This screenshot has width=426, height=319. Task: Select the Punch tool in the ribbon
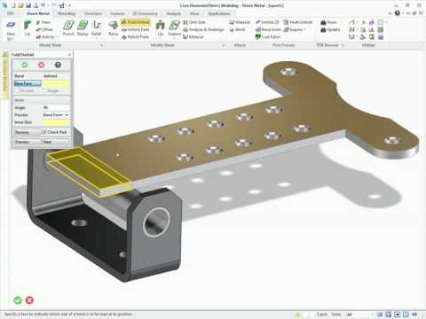coord(68,28)
